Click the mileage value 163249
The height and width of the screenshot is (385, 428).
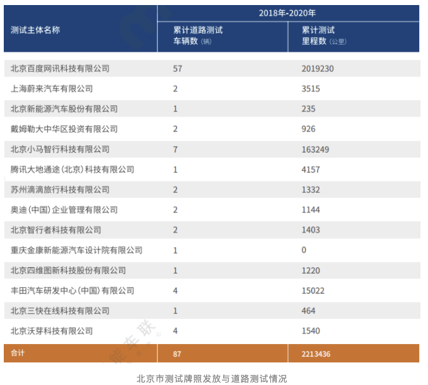(x=315, y=149)
